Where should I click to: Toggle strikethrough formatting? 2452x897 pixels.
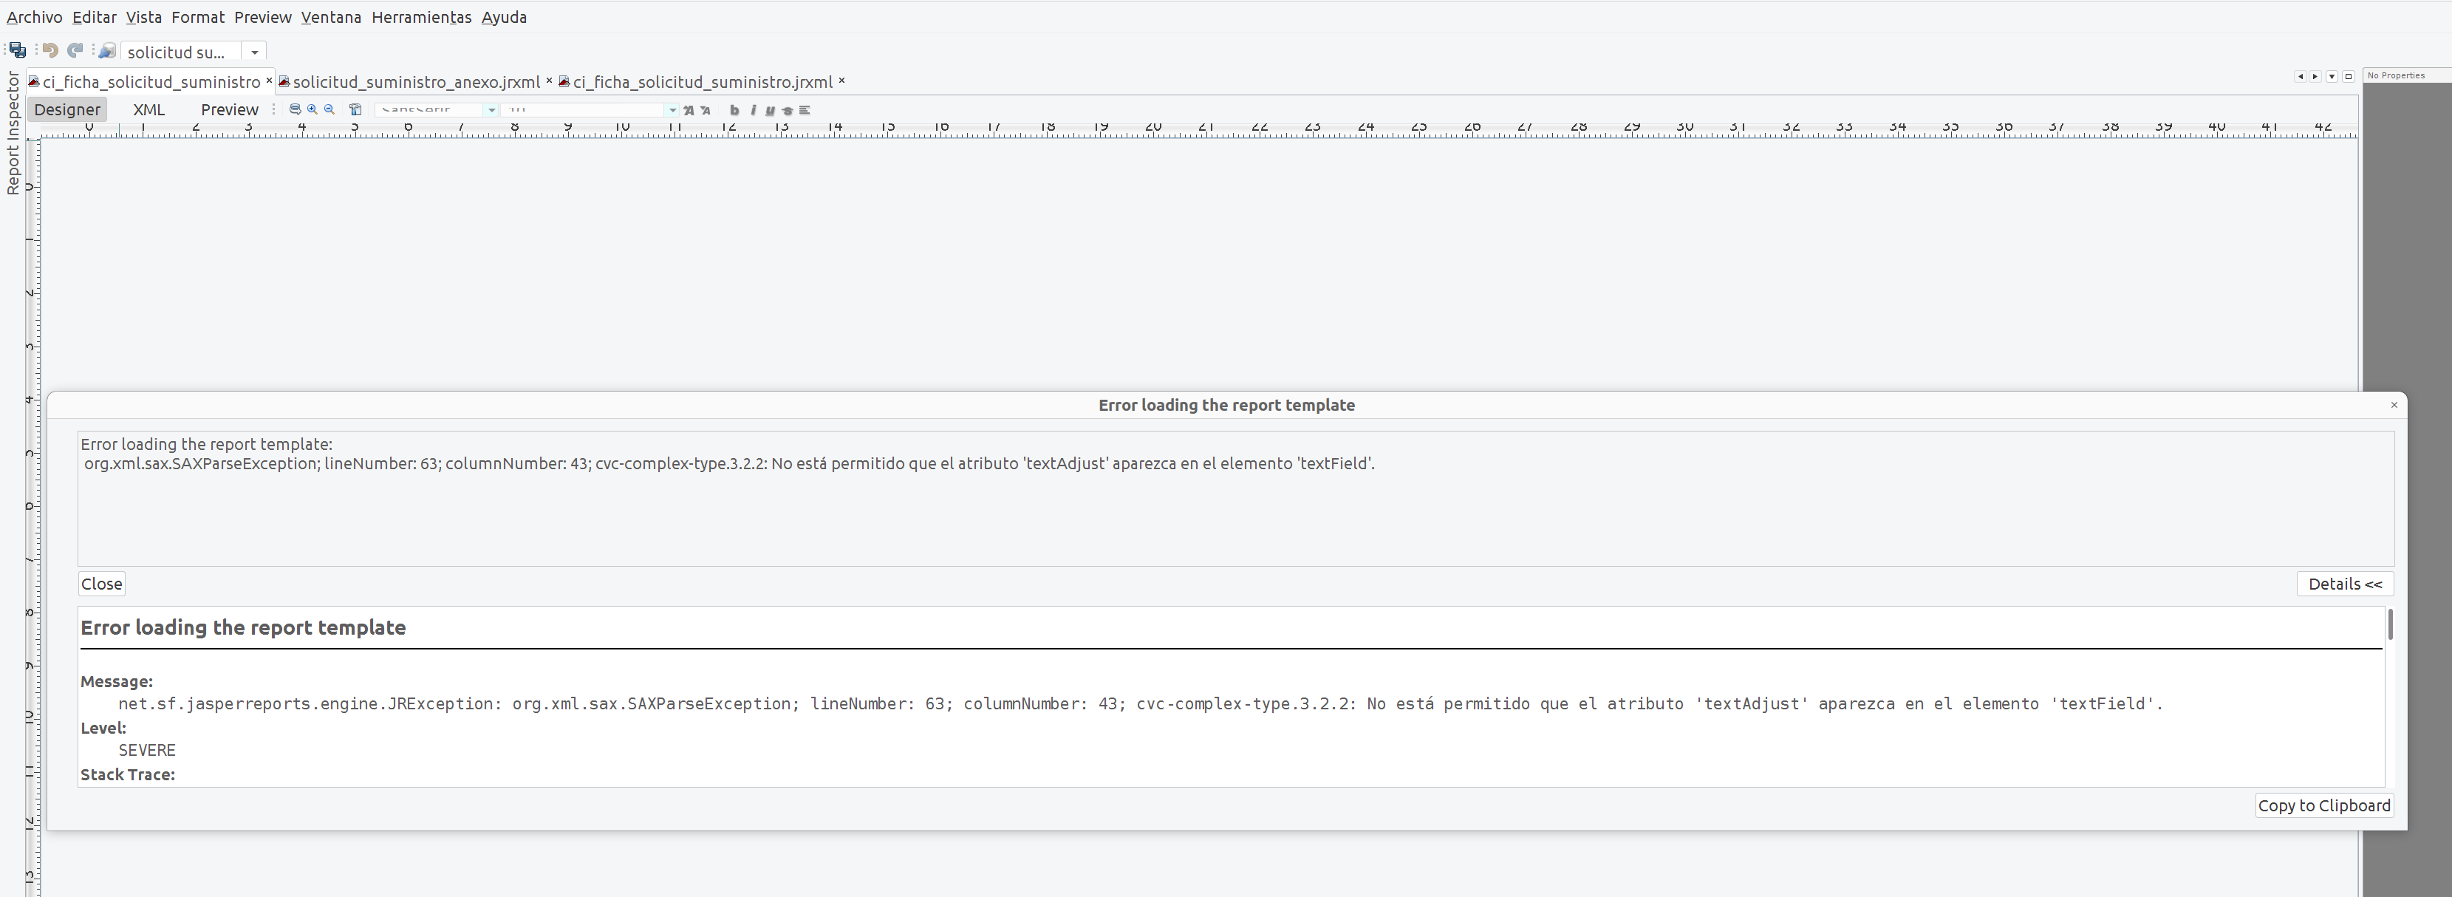788,110
